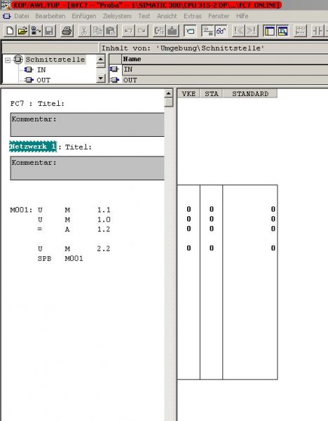Viewport: 328px width, 421px height.
Task: Click the Undo arrow icon
Action: pos(128,31)
